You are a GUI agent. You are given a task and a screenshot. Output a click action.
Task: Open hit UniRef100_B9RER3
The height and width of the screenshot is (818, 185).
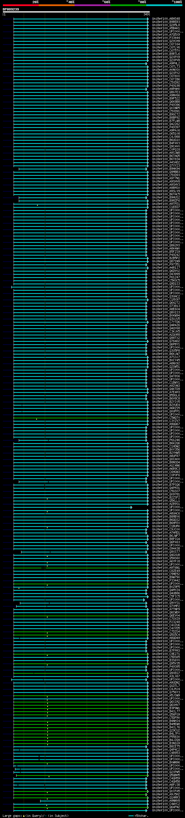point(166,22)
